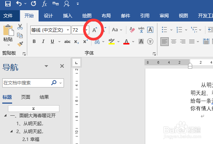Open underline style dropdown arrow

(59, 41)
